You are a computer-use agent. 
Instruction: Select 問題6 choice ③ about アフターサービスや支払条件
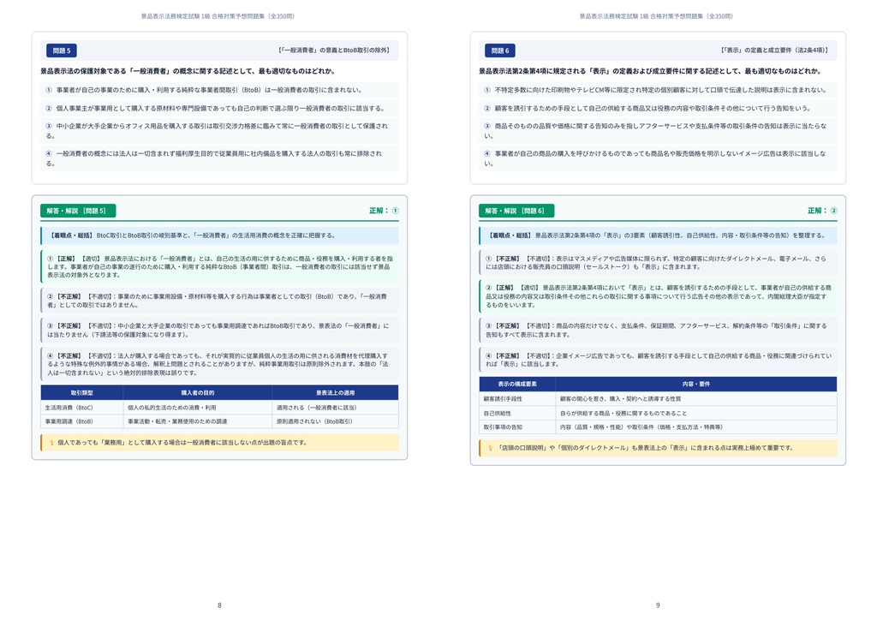click(658, 131)
